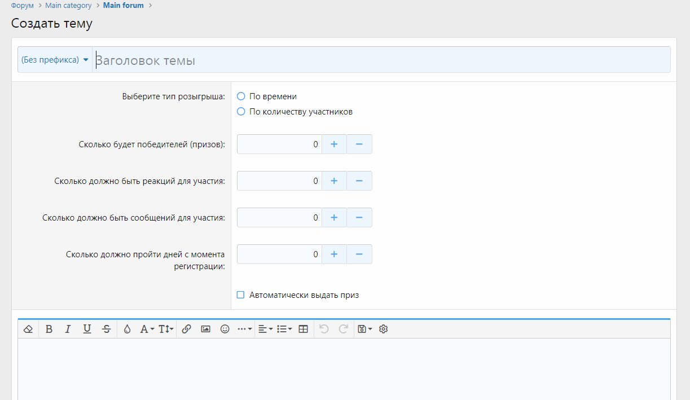The image size is (690, 400).
Task: Select the "По времени" radio option
Action: coord(241,96)
